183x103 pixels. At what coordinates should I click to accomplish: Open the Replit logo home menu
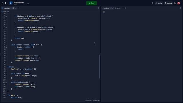5,3
